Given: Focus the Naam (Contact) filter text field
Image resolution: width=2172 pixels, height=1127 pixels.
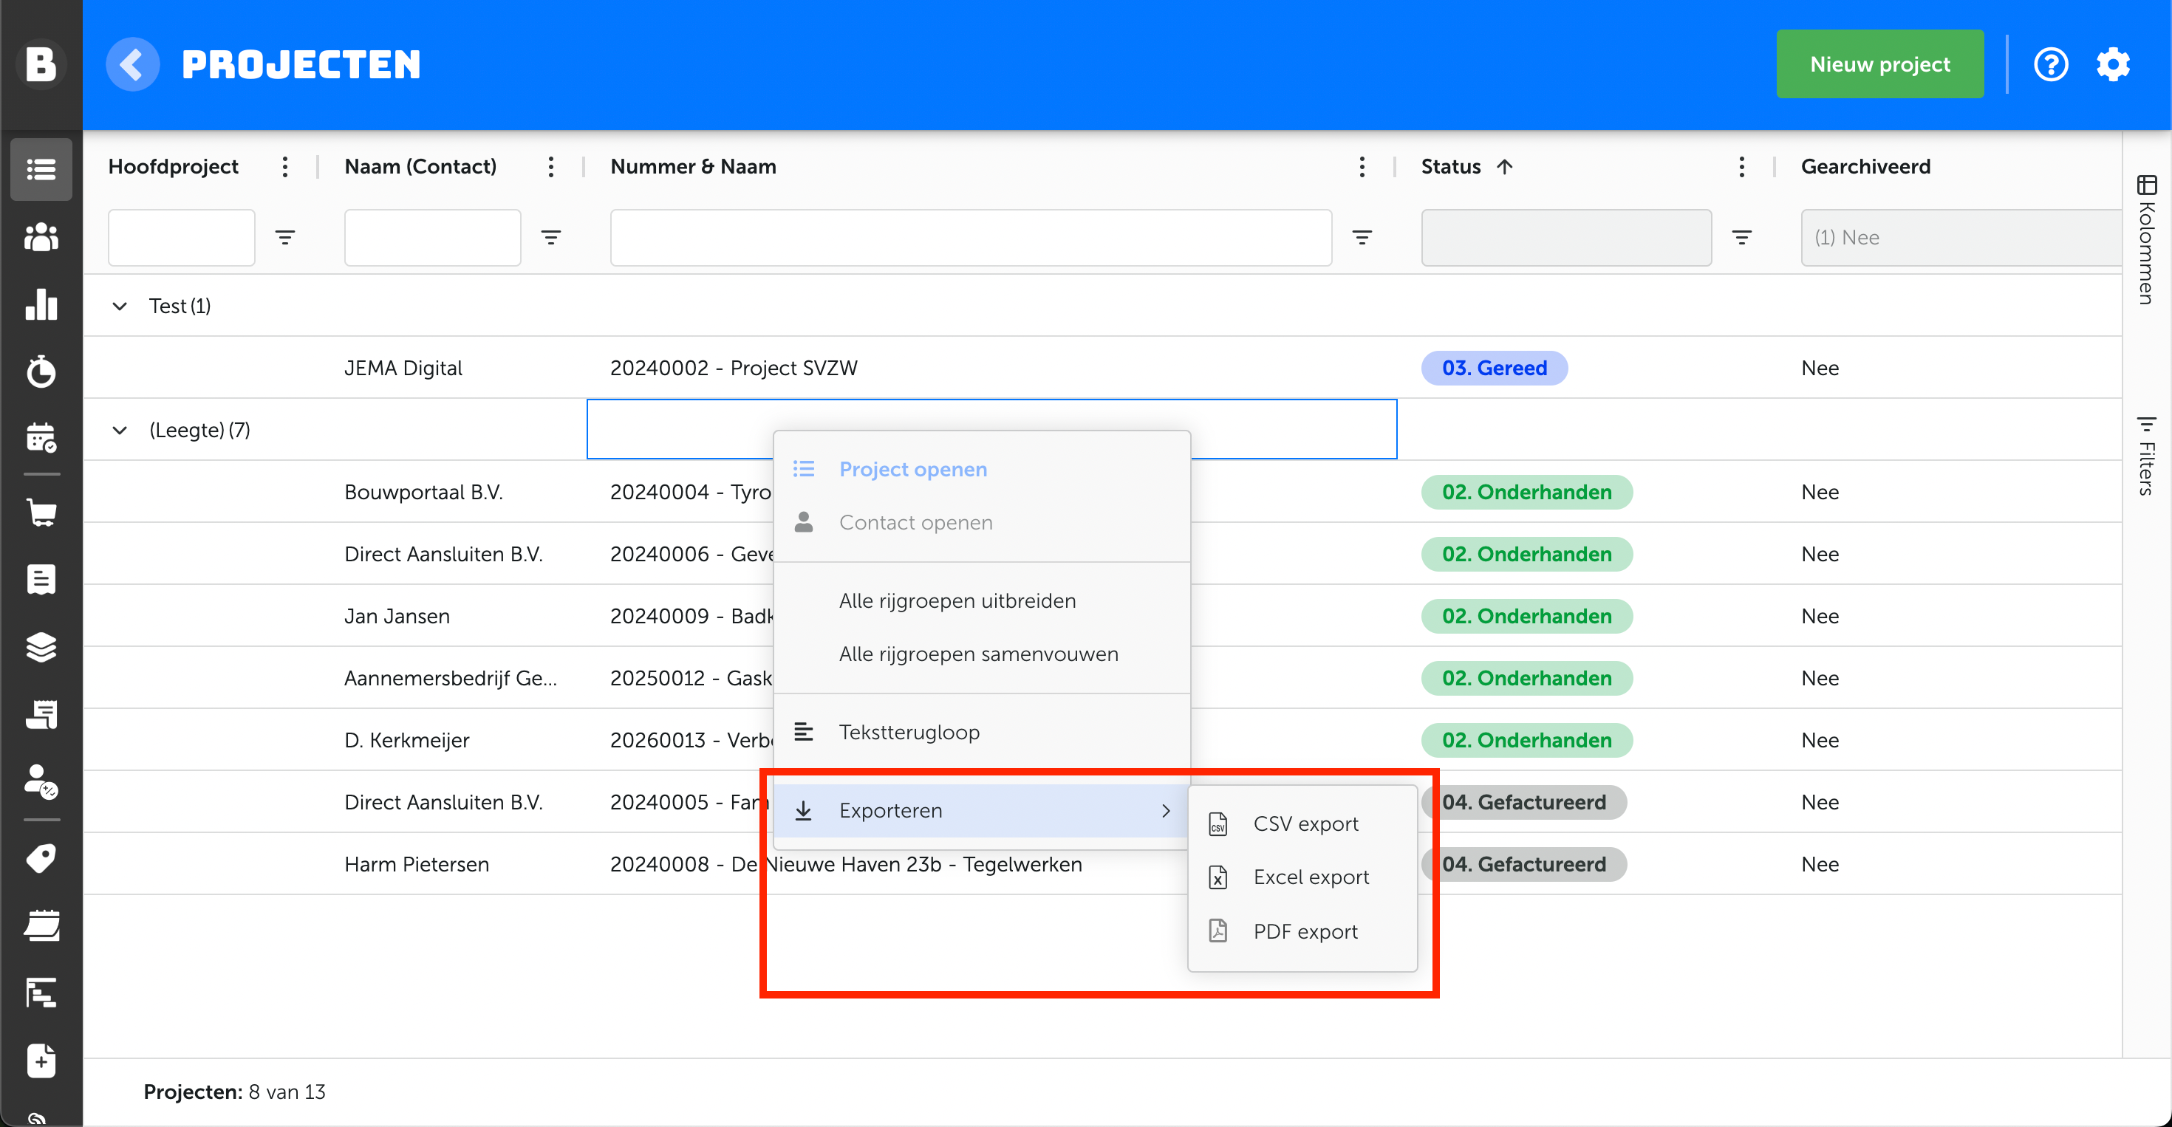Looking at the screenshot, I should pos(432,238).
